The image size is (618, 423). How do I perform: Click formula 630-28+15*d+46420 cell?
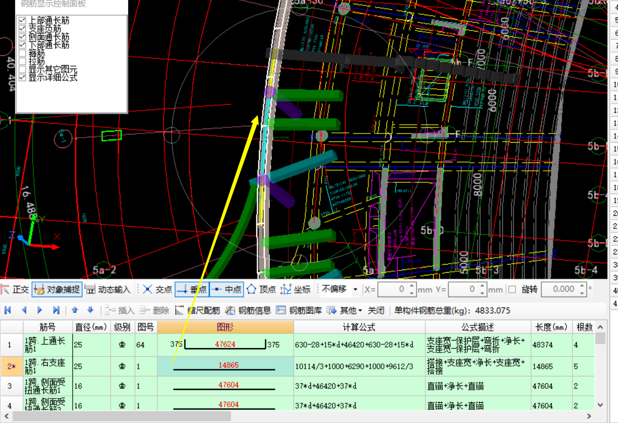click(x=359, y=344)
